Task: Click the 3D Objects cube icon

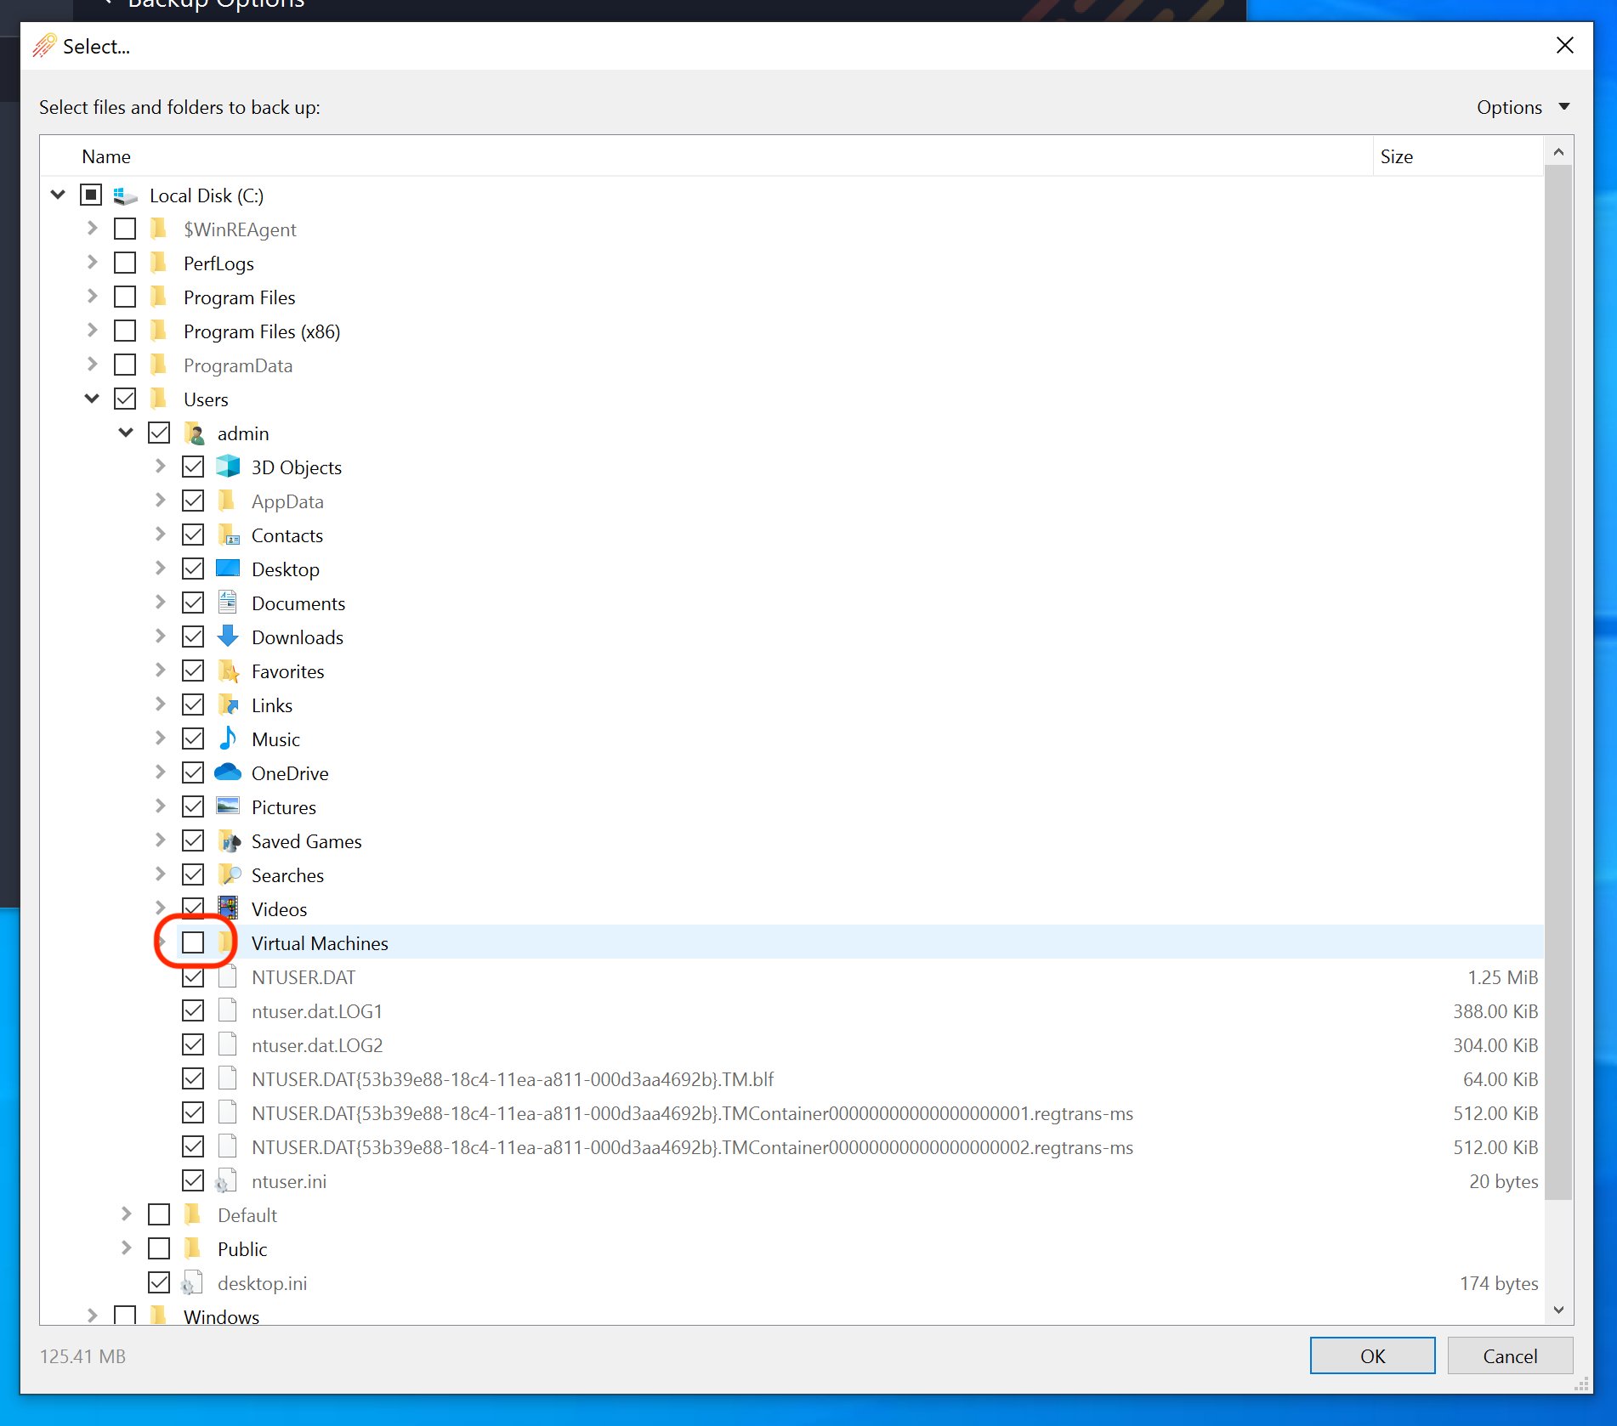Action: [x=228, y=467]
